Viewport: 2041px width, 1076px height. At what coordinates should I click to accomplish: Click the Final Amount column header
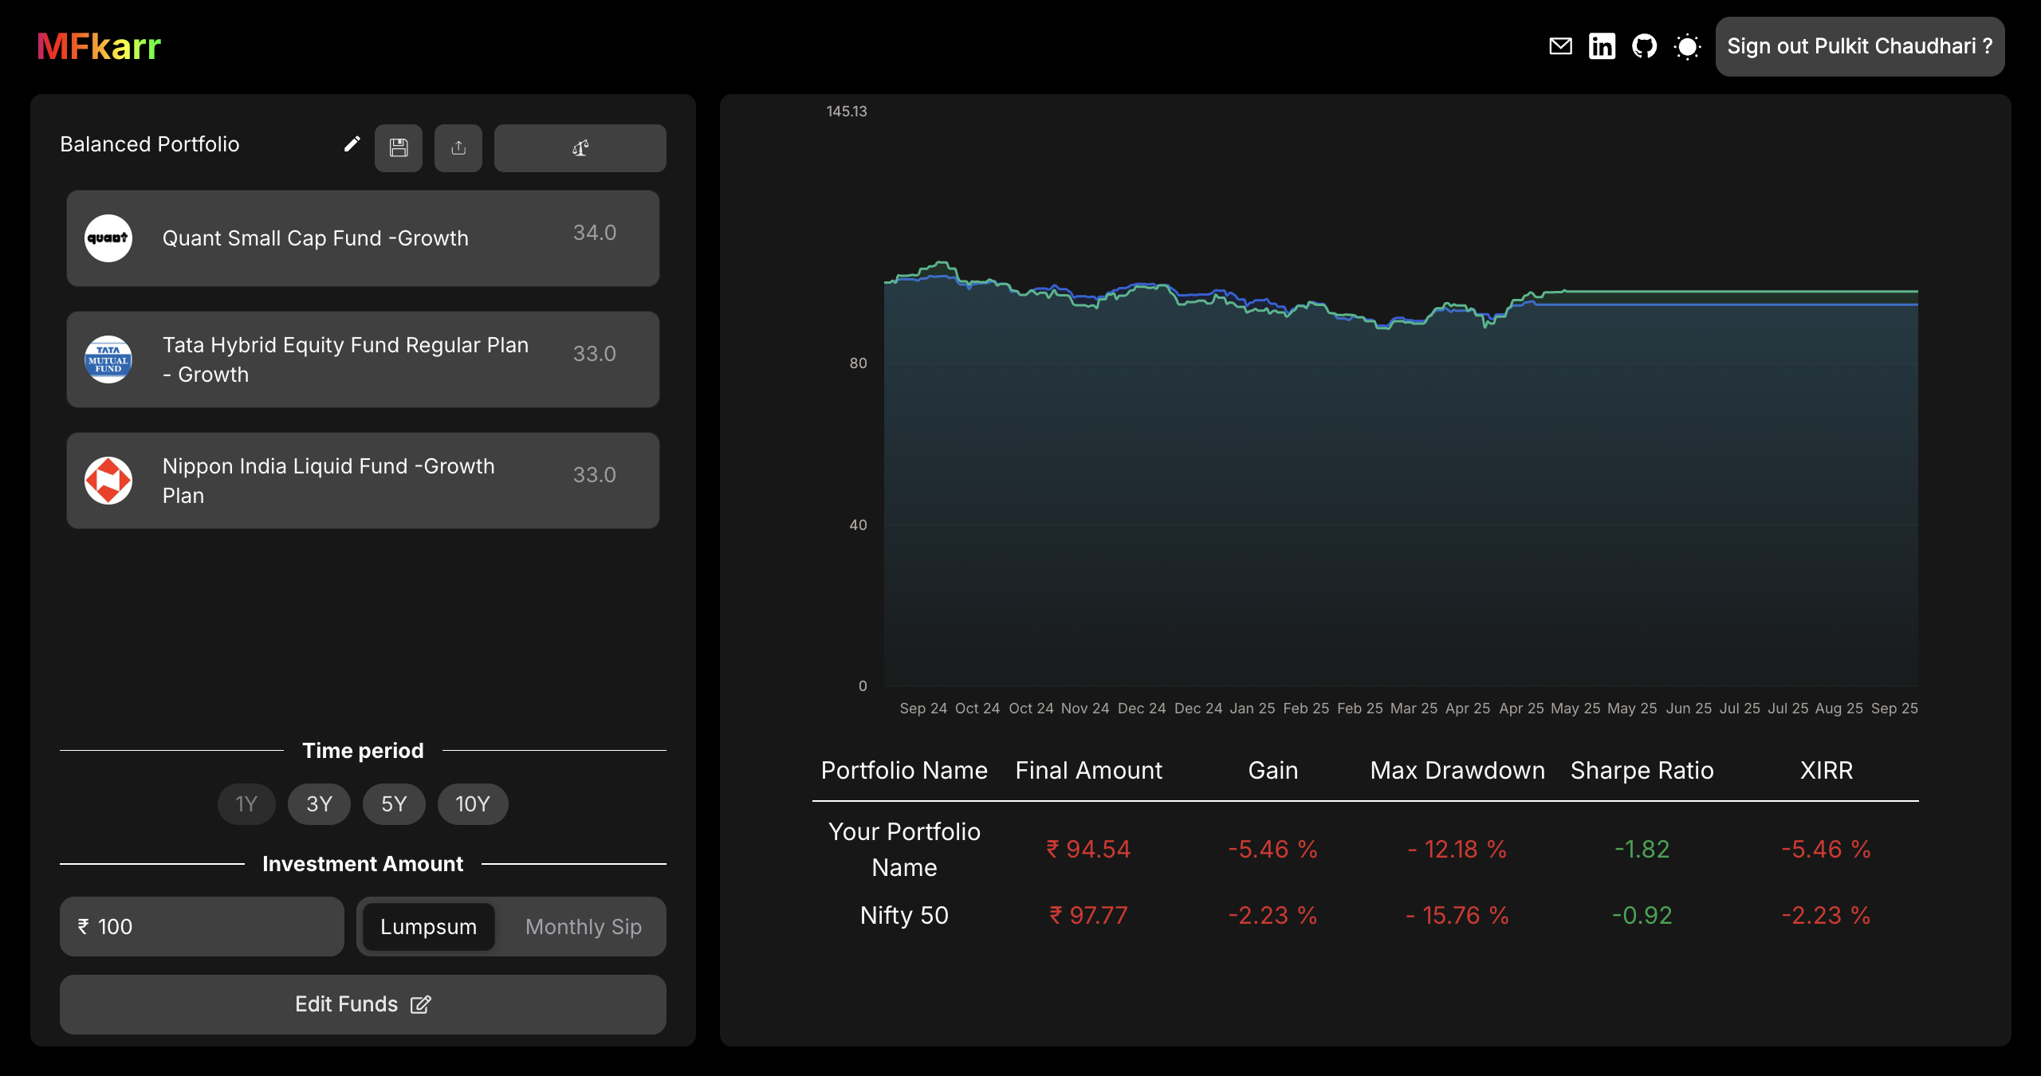pos(1088,770)
